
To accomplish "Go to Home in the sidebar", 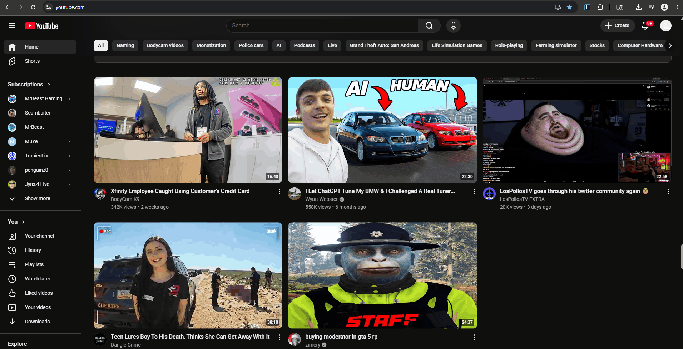I will click(40, 47).
